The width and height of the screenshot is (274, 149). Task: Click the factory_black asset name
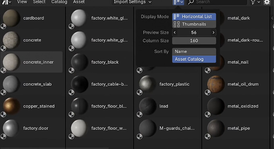point(105,62)
